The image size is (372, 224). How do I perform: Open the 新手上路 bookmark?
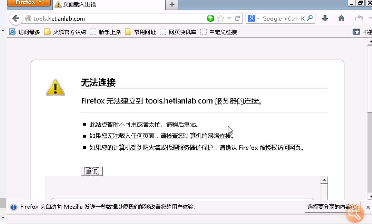pos(106,32)
